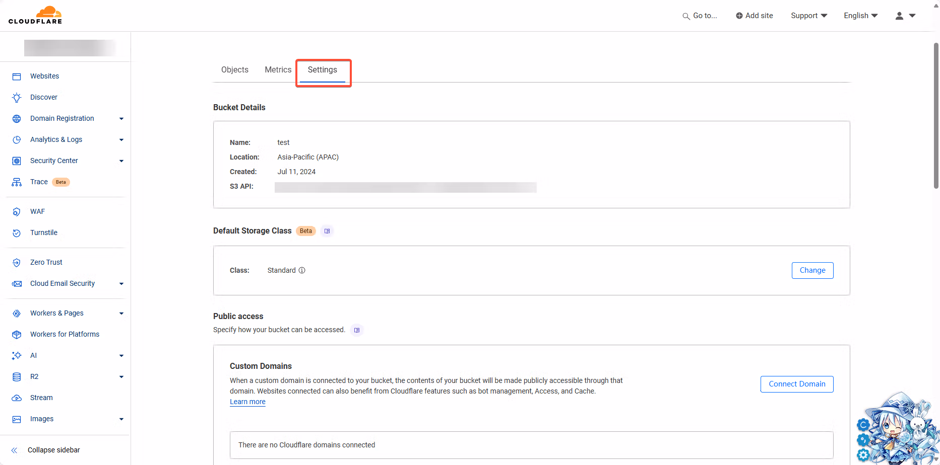Expand the Workers & Pages section
Image resolution: width=940 pixels, height=465 pixels.
pyautogui.click(x=121, y=314)
